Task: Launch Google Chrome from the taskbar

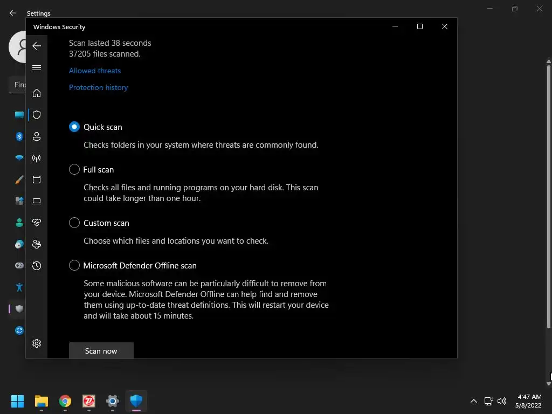Action: (x=65, y=401)
